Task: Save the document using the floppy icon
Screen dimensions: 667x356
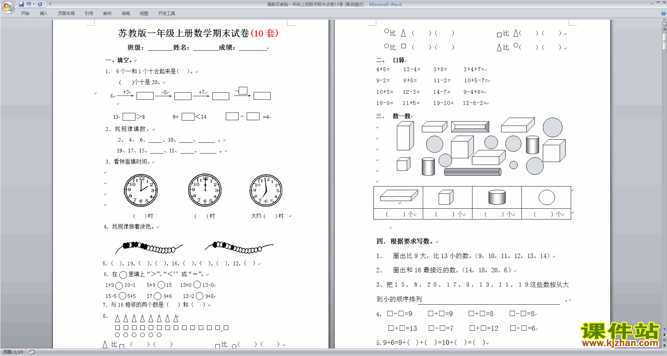Action: pos(21,4)
